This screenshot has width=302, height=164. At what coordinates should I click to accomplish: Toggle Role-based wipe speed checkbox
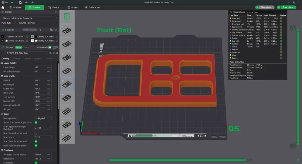tap(36, 146)
